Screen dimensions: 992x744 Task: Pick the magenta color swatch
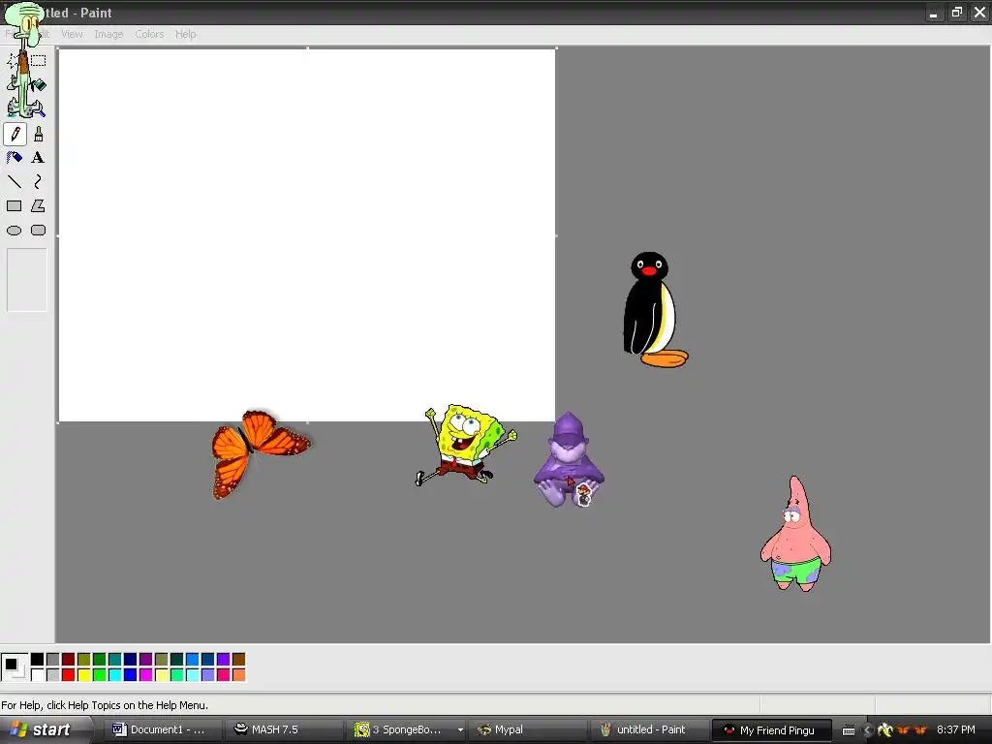pyautogui.click(x=145, y=675)
